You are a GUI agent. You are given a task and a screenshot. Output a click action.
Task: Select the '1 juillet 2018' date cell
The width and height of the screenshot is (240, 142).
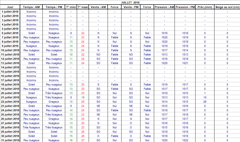pyautogui.click(x=10, y=12)
